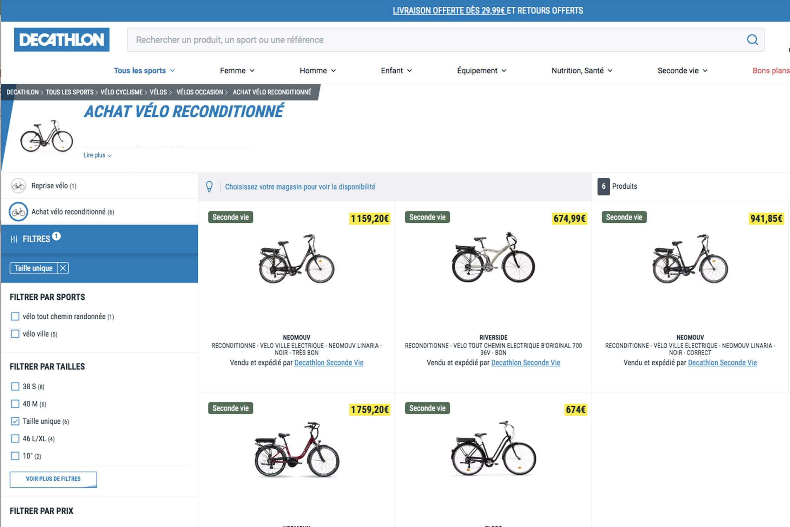Open the Riverside B'Original 700 bike image
Screen dimensions: 790x527
click(x=493, y=258)
